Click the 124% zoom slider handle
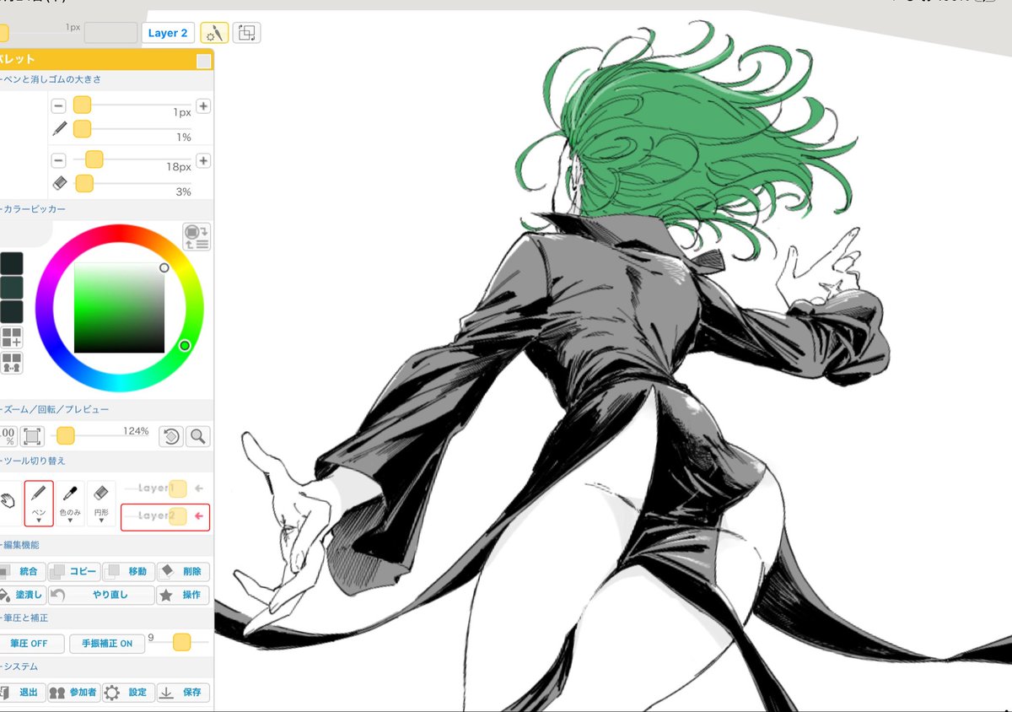The height and width of the screenshot is (712, 1012). 65,436
